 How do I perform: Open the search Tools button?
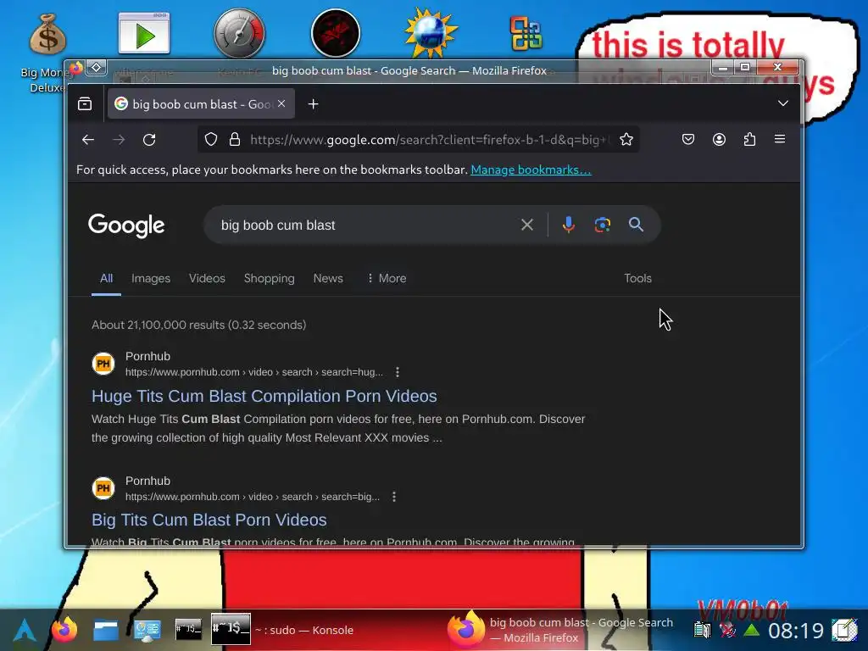pos(637,278)
